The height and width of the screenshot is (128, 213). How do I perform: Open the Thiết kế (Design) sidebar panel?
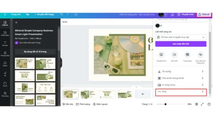click(x=5, y=23)
